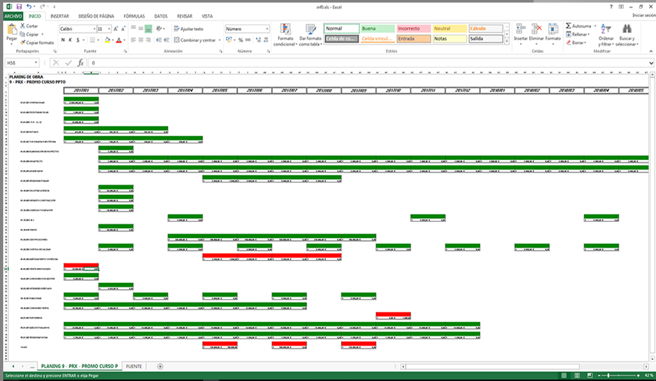Toggle underline formatting with S
Image resolution: width=656 pixels, height=381 pixels.
(78, 39)
